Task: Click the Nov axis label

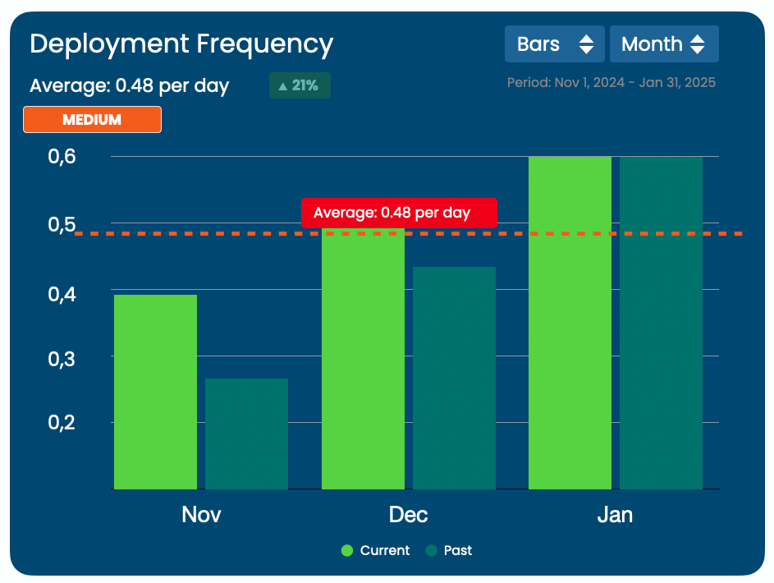Action: 201,515
